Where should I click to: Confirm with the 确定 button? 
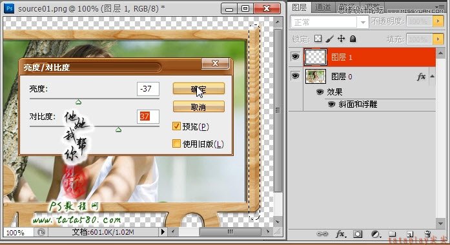[199, 89]
